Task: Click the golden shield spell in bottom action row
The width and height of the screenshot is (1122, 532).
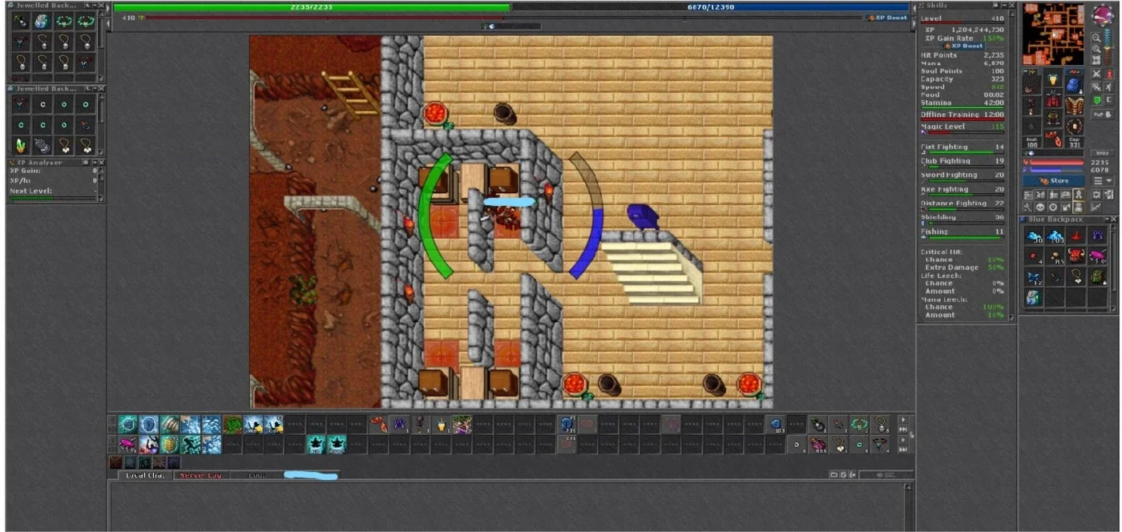Action: click(170, 444)
